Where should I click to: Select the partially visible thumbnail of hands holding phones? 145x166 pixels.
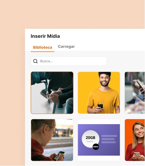point(135,93)
